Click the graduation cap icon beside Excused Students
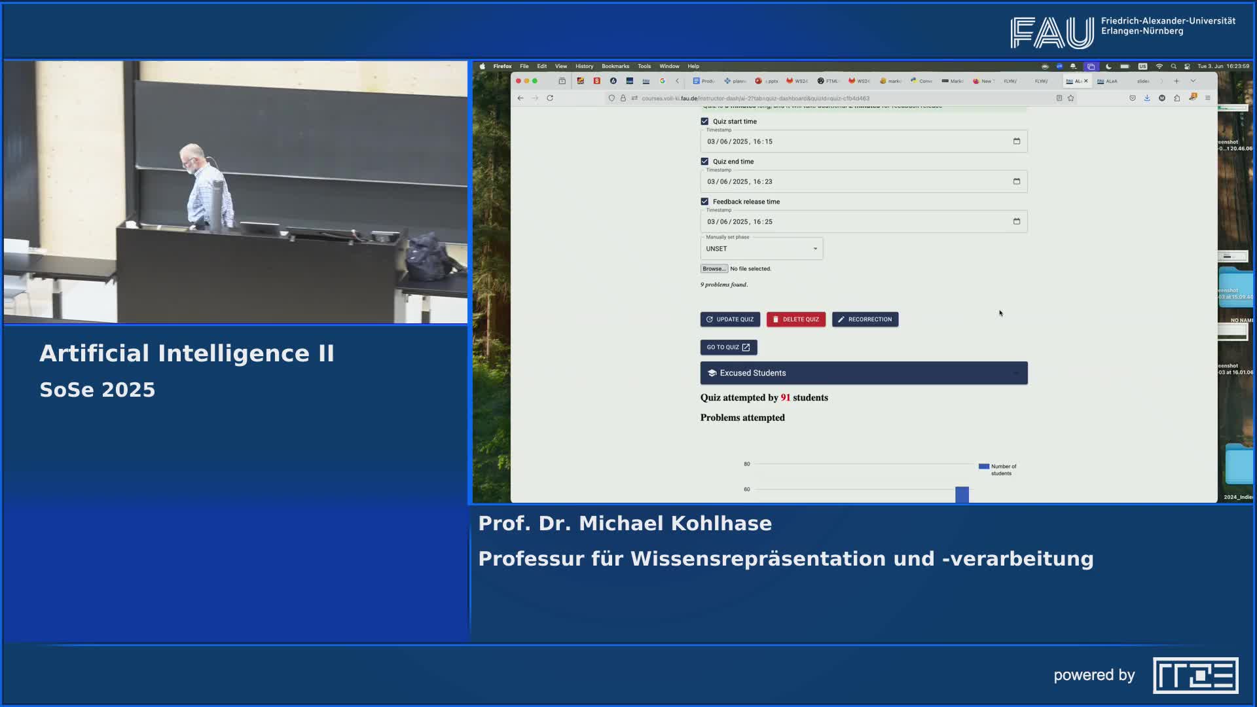 coord(711,372)
